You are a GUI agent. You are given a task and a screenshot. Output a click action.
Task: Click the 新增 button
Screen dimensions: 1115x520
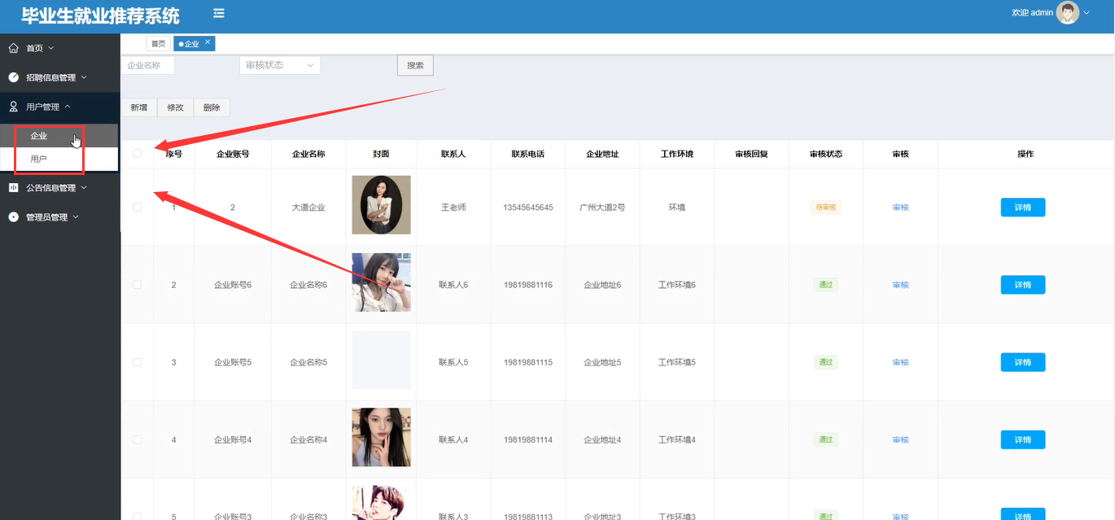[139, 107]
